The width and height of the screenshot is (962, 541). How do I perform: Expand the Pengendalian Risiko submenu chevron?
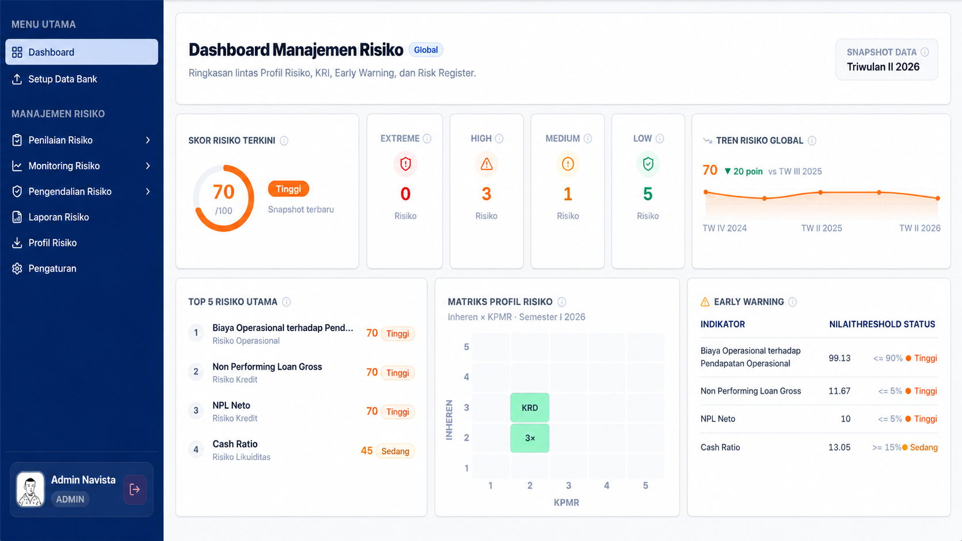click(148, 191)
